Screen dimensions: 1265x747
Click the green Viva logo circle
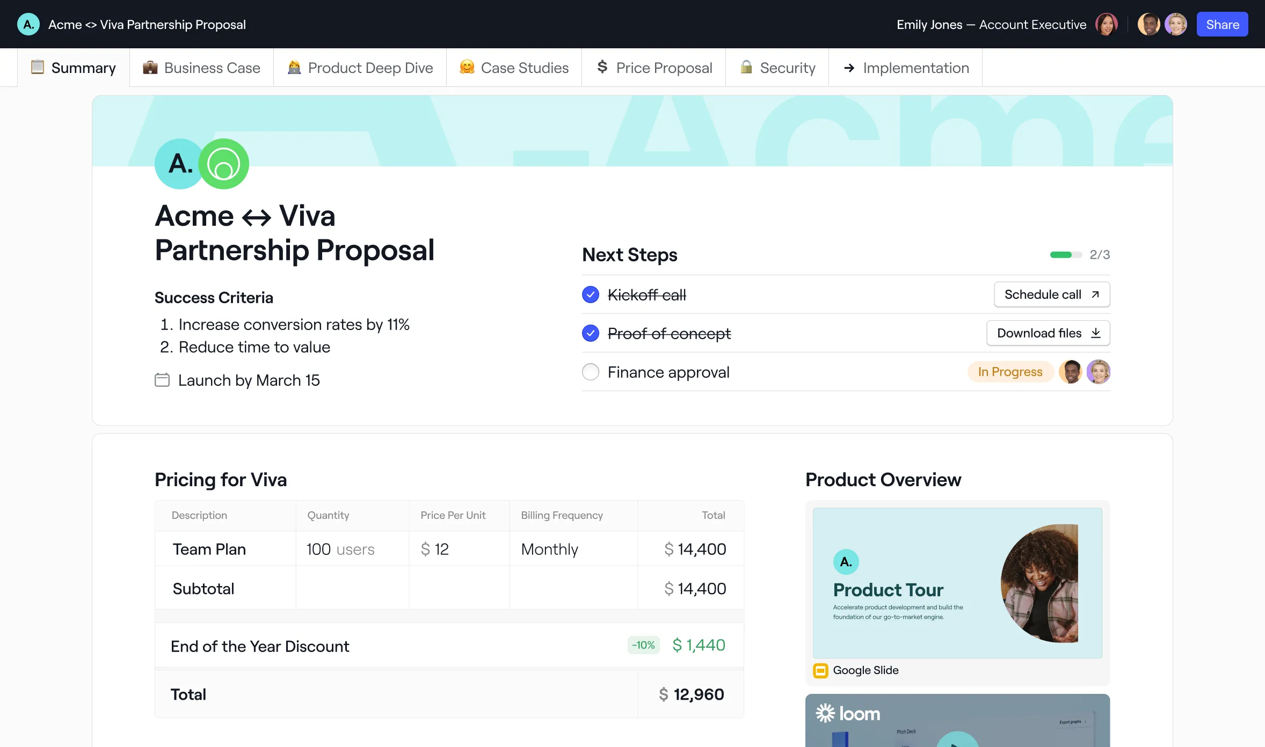pos(224,164)
